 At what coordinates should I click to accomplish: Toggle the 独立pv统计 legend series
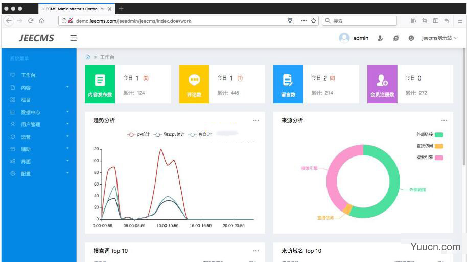click(169, 134)
